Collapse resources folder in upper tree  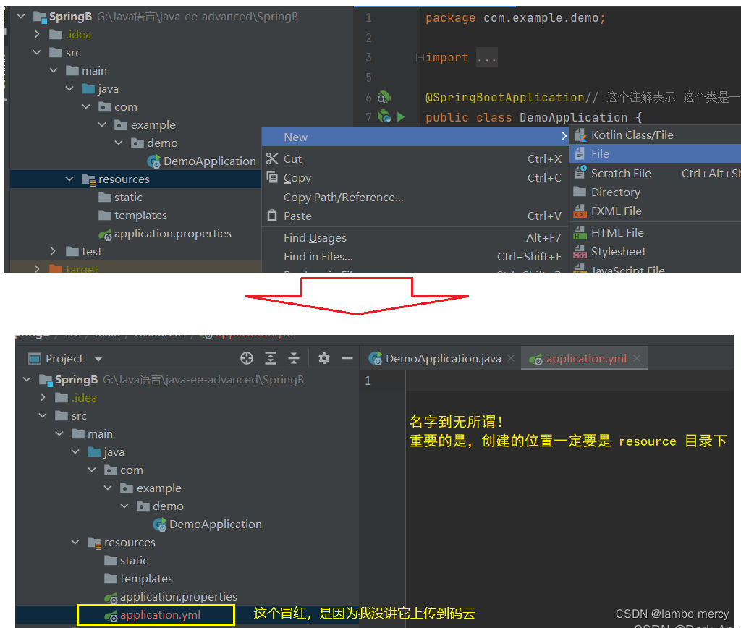click(x=70, y=179)
